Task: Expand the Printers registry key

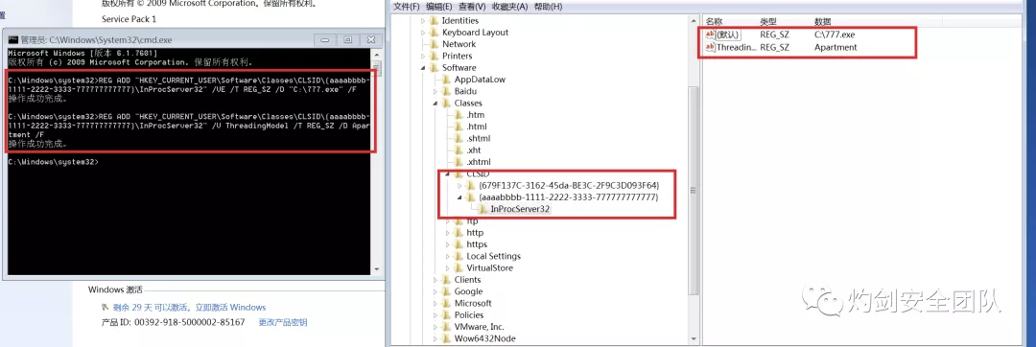Action: [424, 56]
